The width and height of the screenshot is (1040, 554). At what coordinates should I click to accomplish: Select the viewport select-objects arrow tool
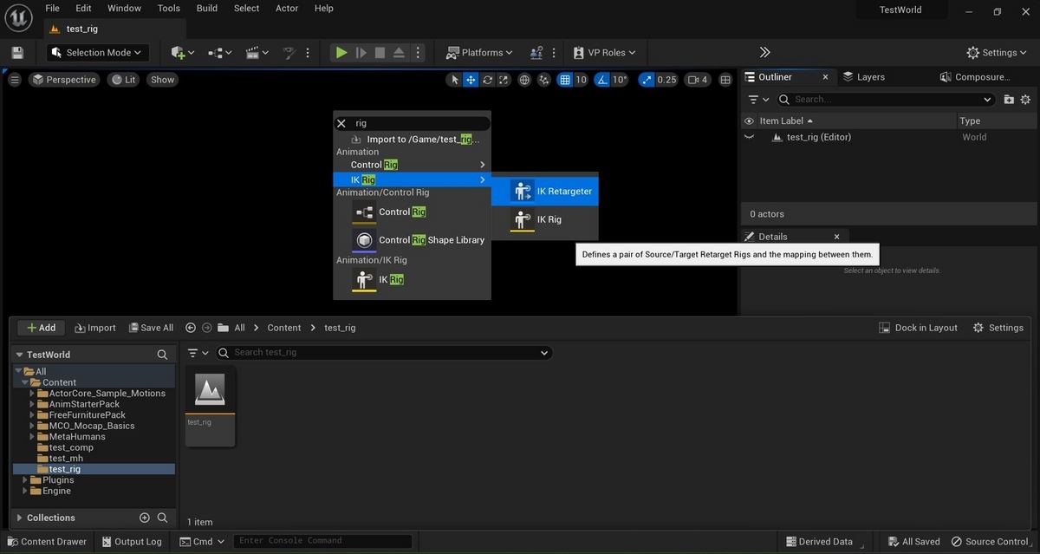[454, 80]
